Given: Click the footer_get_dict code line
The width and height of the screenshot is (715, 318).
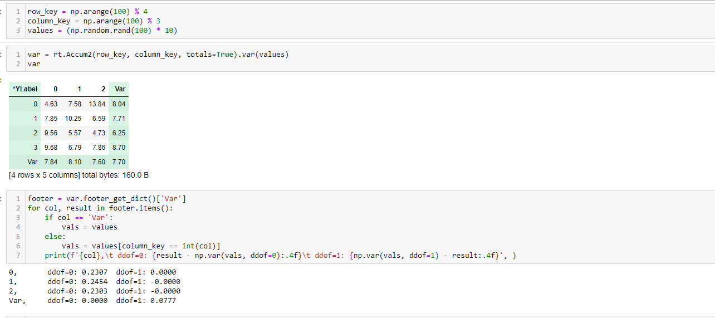Looking at the screenshot, I should tap(107, 198).
